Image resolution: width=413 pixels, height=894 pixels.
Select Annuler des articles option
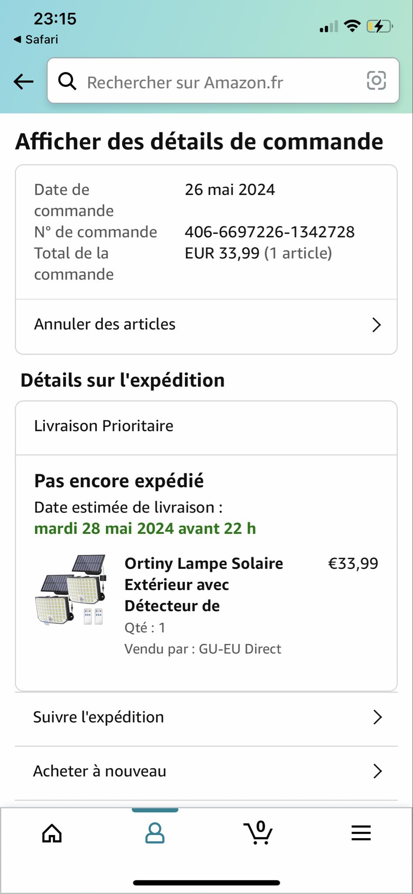(x=105, y=324)
